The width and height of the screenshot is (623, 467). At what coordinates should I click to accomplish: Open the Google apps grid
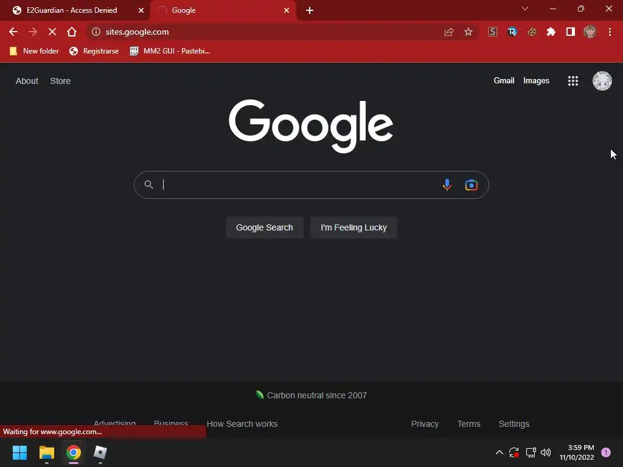tap(573, 81)
